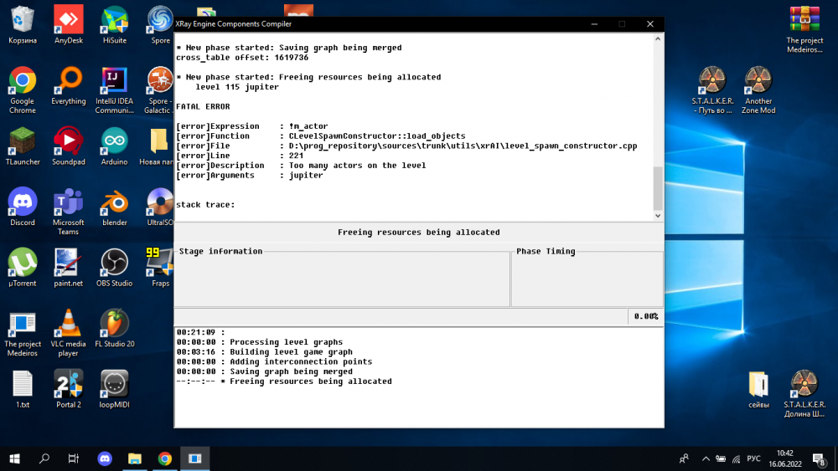This screenshot has width=838, height=471.
Task: Click the FATAL ERROR text line
Action: coord(203,107)
